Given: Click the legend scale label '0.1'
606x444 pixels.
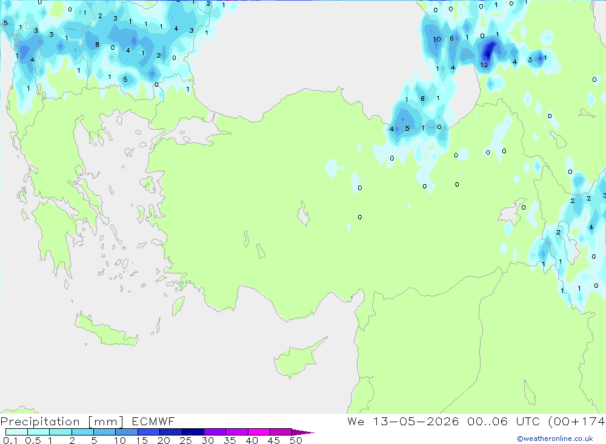Looking at the screenshot, I should (x=10, y=440).
